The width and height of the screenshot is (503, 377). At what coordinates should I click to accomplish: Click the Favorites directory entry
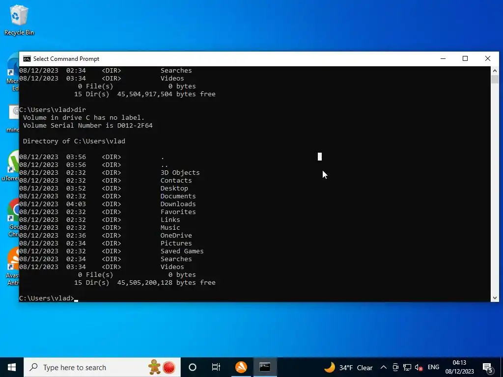click(178, 212)
